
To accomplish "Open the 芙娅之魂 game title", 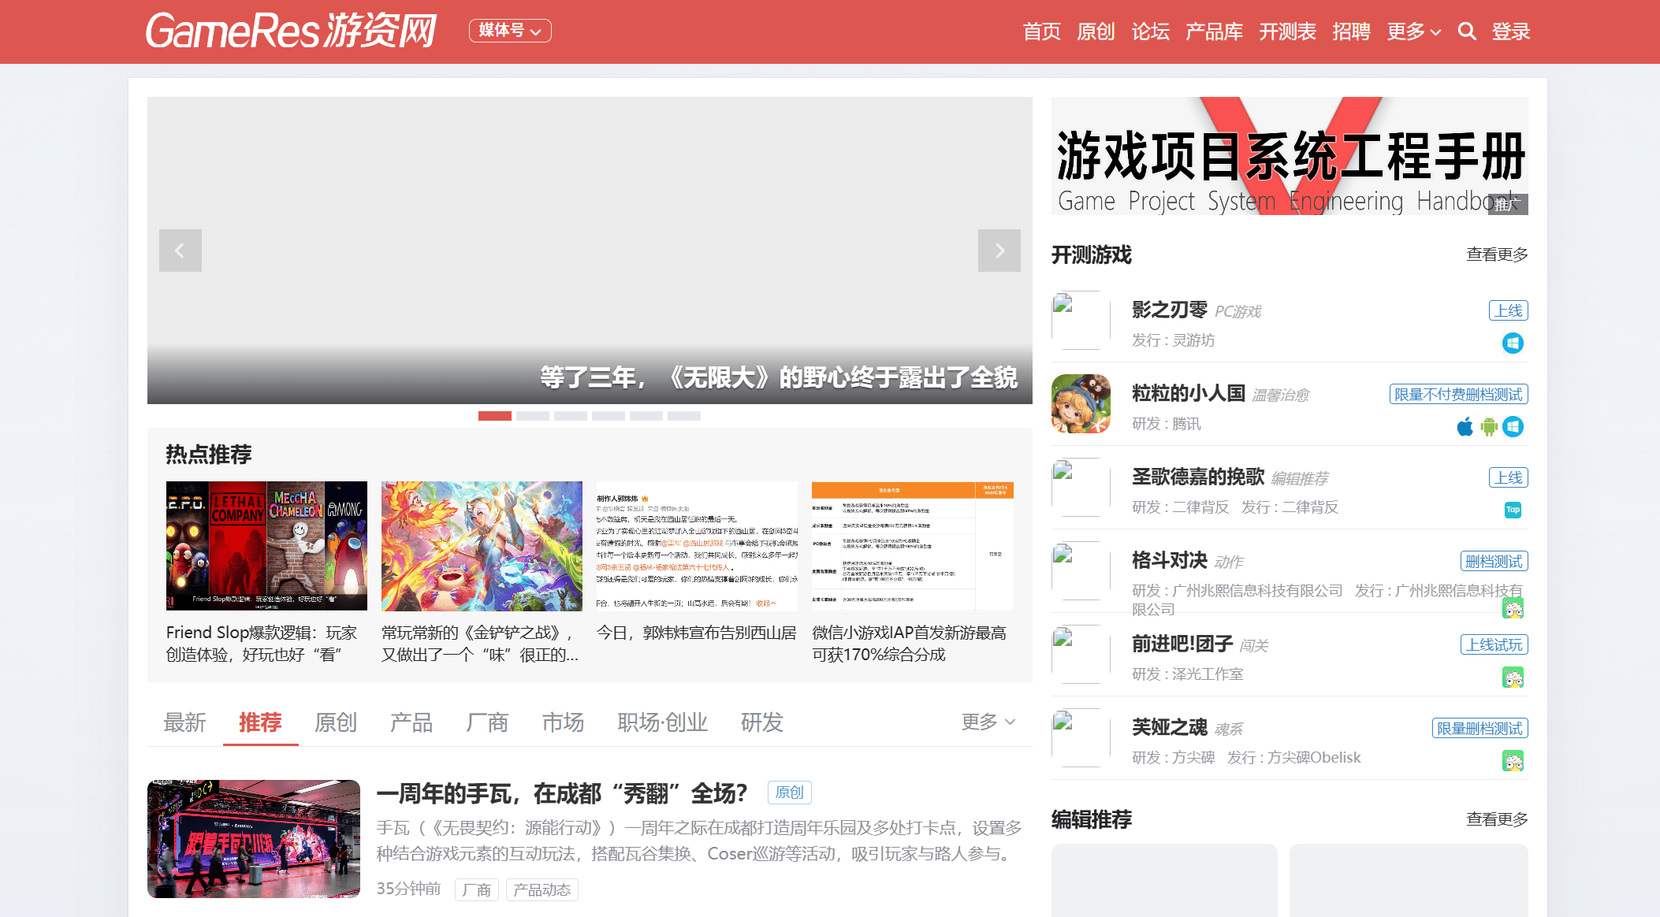I will (x=1170, y=727).
